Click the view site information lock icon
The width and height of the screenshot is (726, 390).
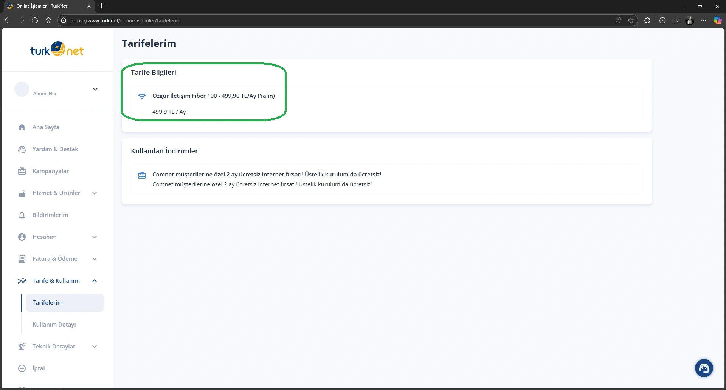coord(64,20)
